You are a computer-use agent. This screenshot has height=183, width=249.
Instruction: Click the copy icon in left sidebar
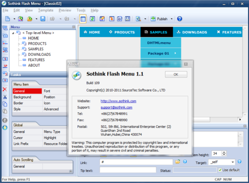5,104
